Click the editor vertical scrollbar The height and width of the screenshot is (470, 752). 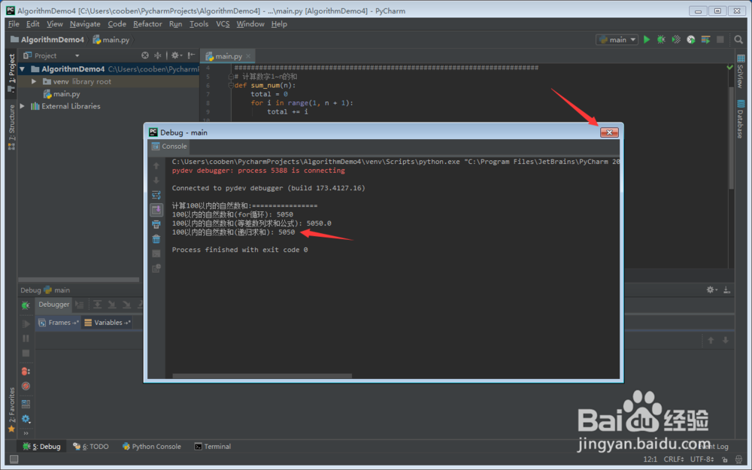[732, 139]
